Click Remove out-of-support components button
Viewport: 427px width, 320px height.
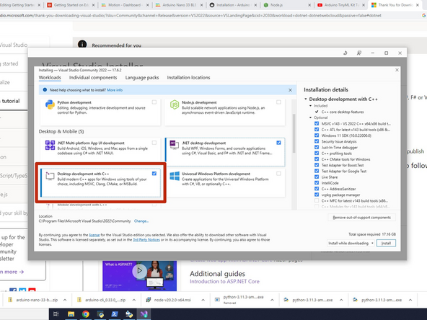[x=361, y=218]
